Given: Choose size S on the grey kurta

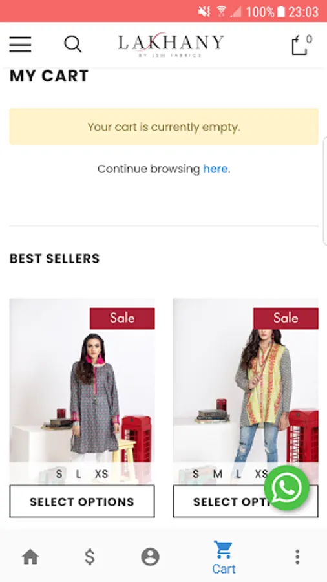Looking at the screenshot, I should coord(59,474).
